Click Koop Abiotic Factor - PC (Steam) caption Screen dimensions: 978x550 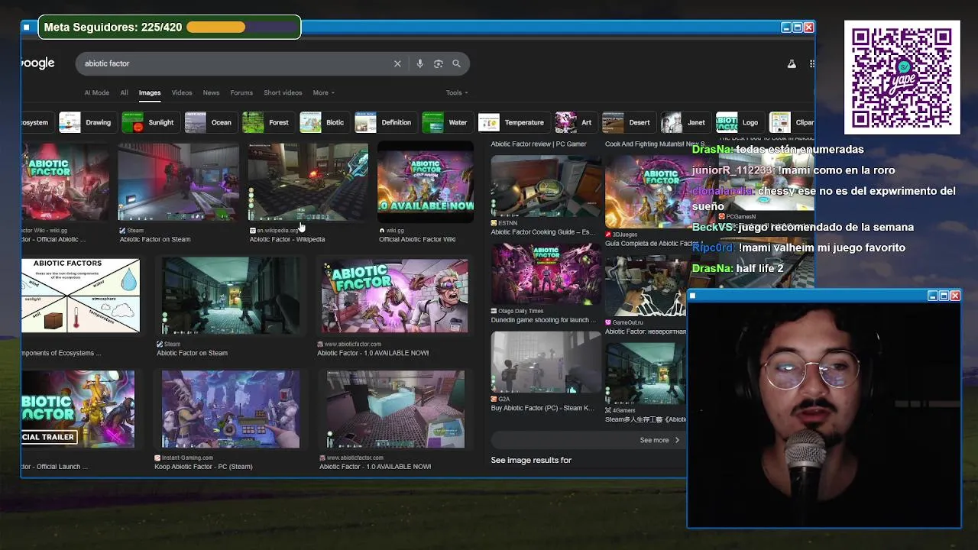tap(203, 467)
